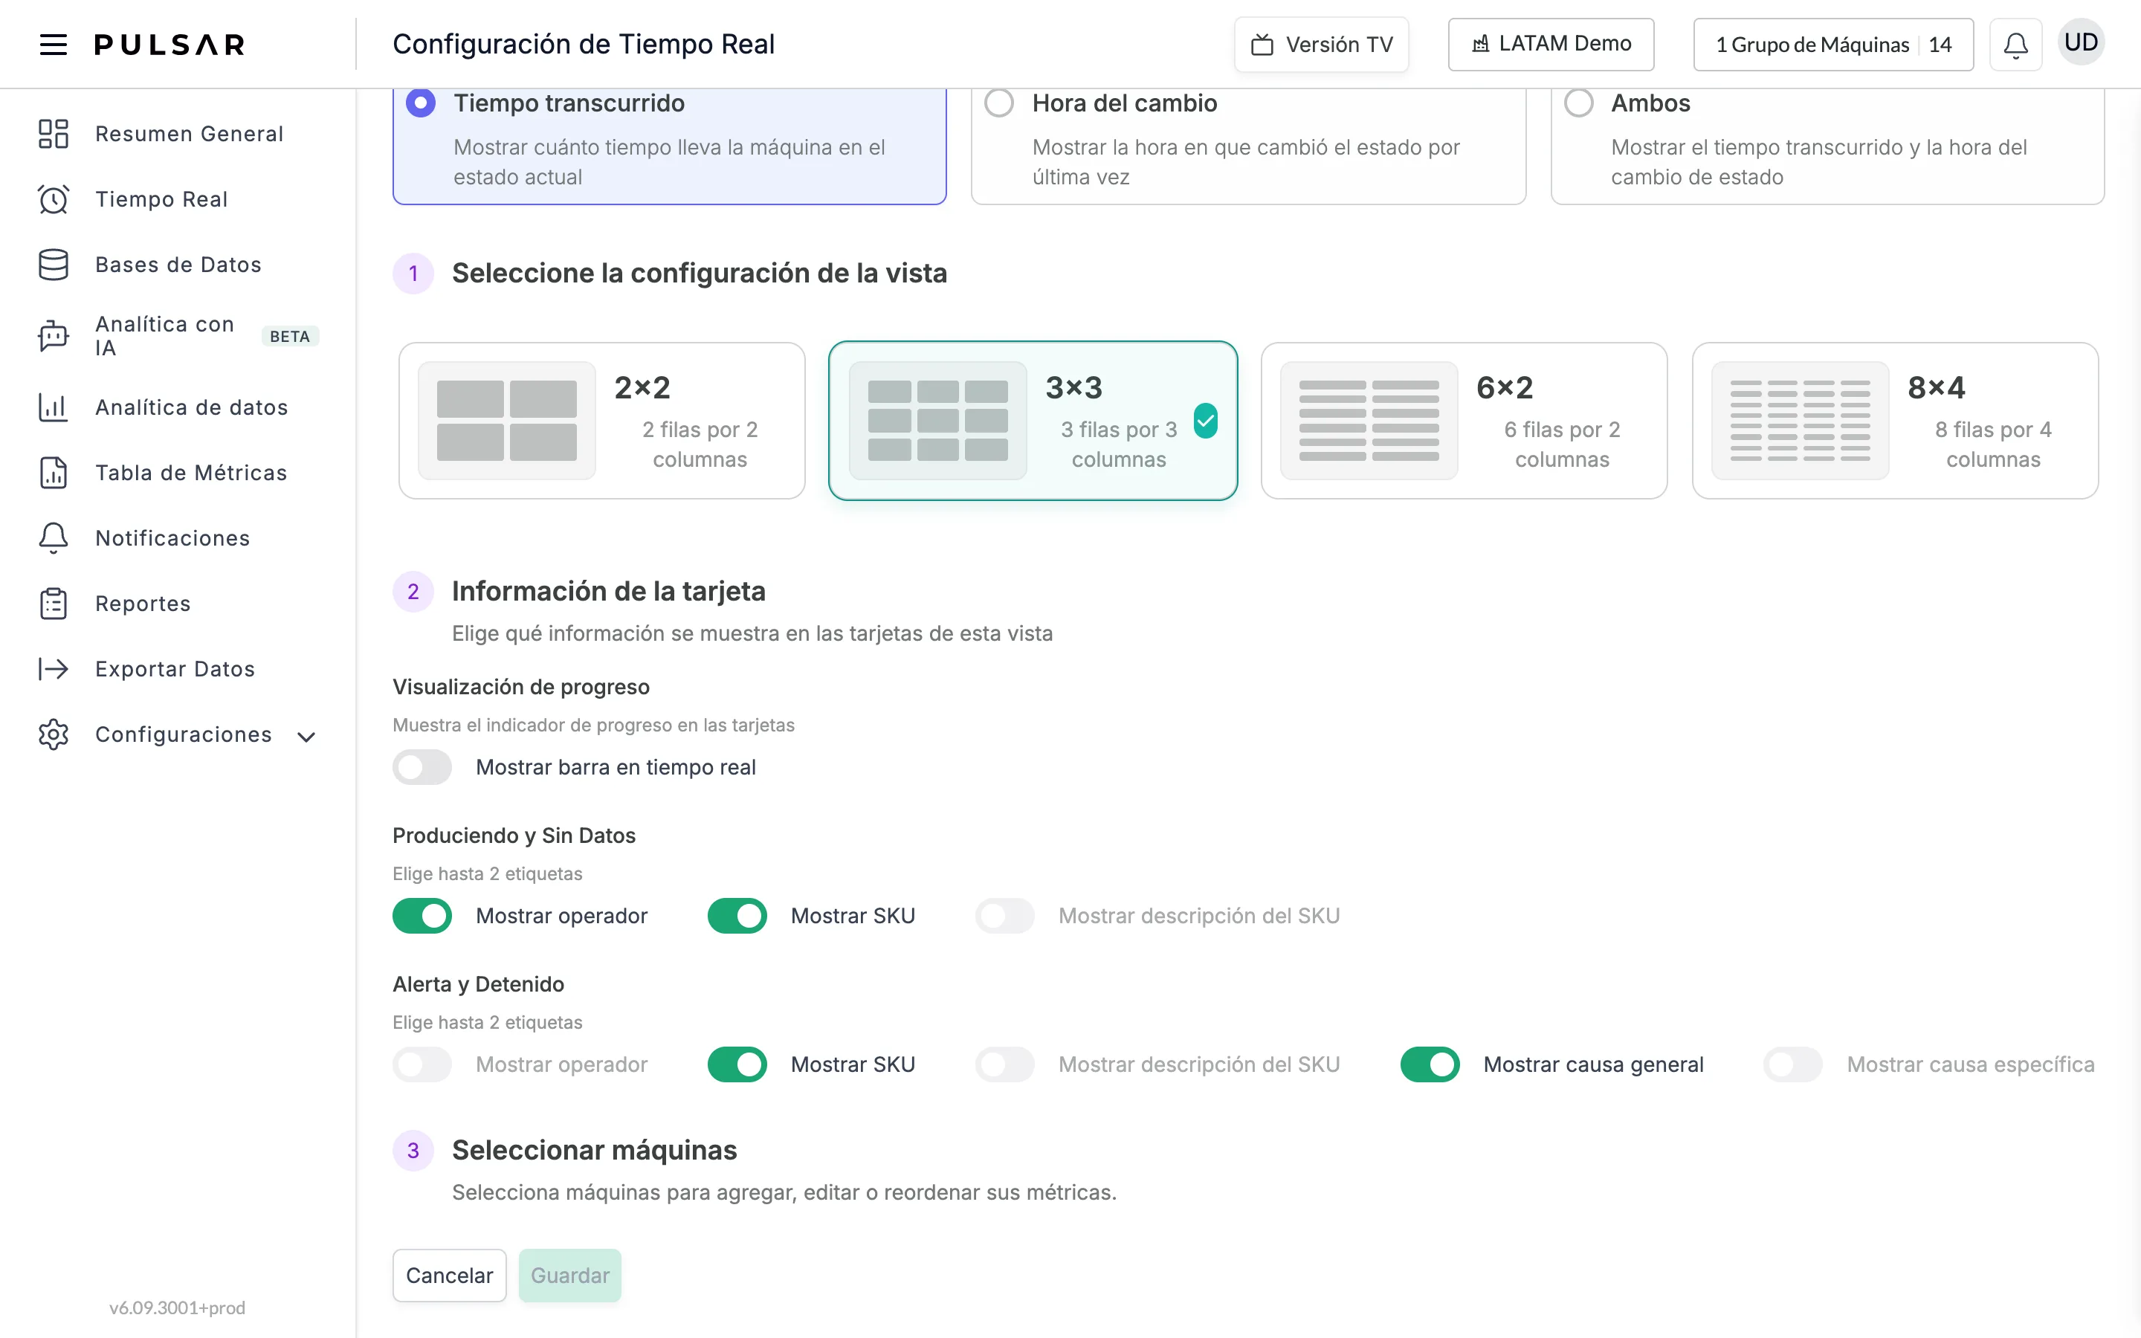
Task: Click the Bases de Datos database icon
Action: pos(53,265)
